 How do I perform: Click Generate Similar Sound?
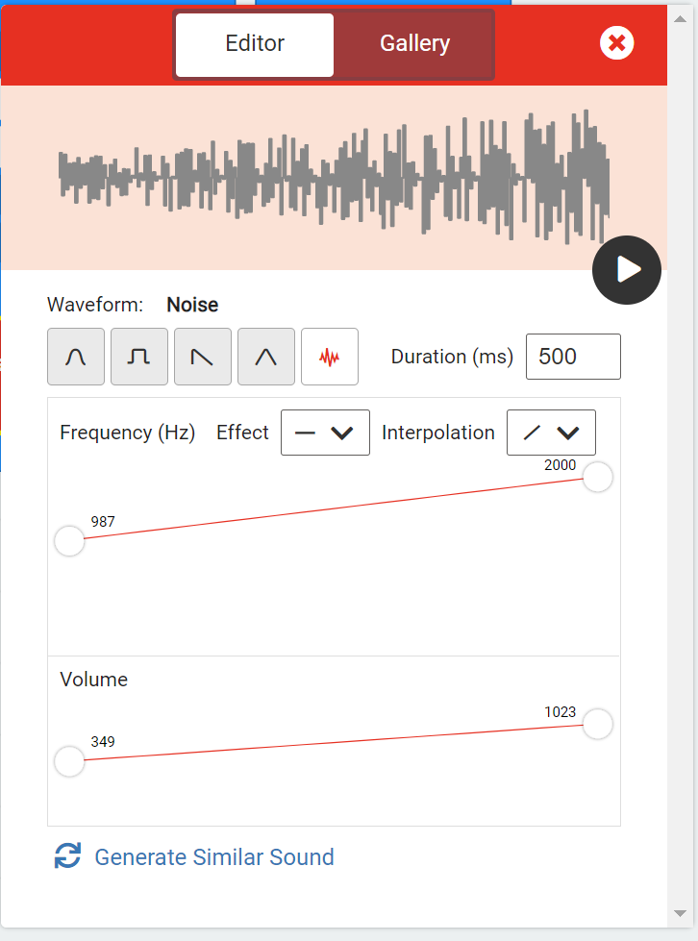213,856
